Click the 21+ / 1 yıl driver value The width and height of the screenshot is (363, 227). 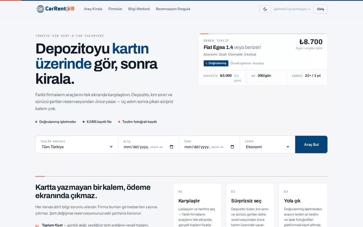pos(313,76)
